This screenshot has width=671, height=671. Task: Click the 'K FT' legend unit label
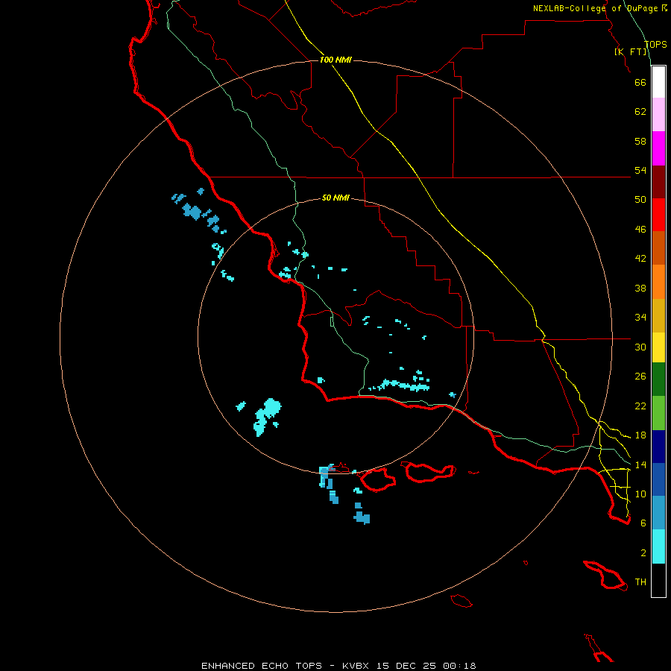631,52
